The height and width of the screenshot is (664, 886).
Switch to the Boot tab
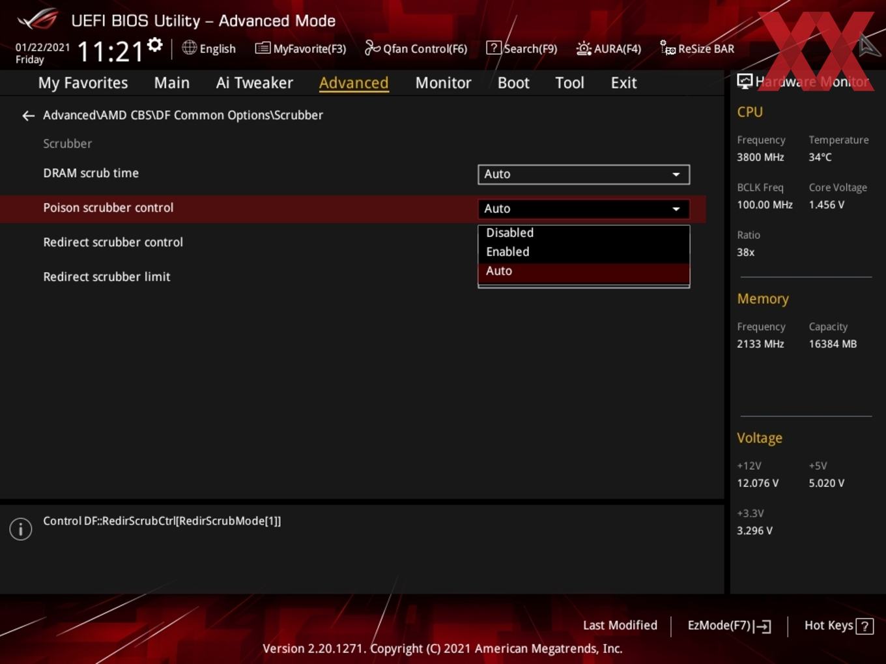[x=513, y=83]
